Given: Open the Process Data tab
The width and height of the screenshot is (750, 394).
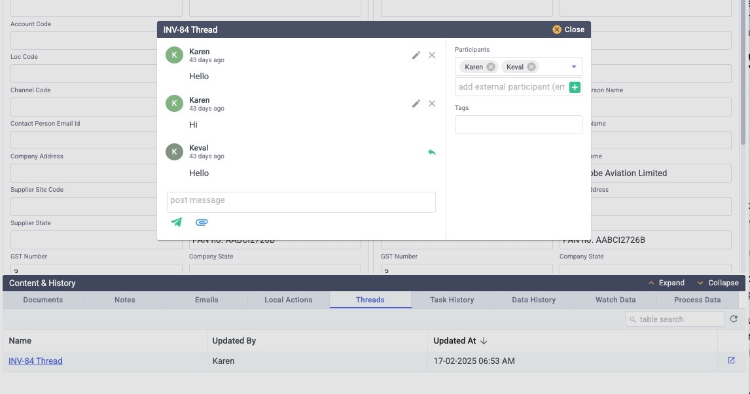Looking at the screenshot, I should 698,300.
